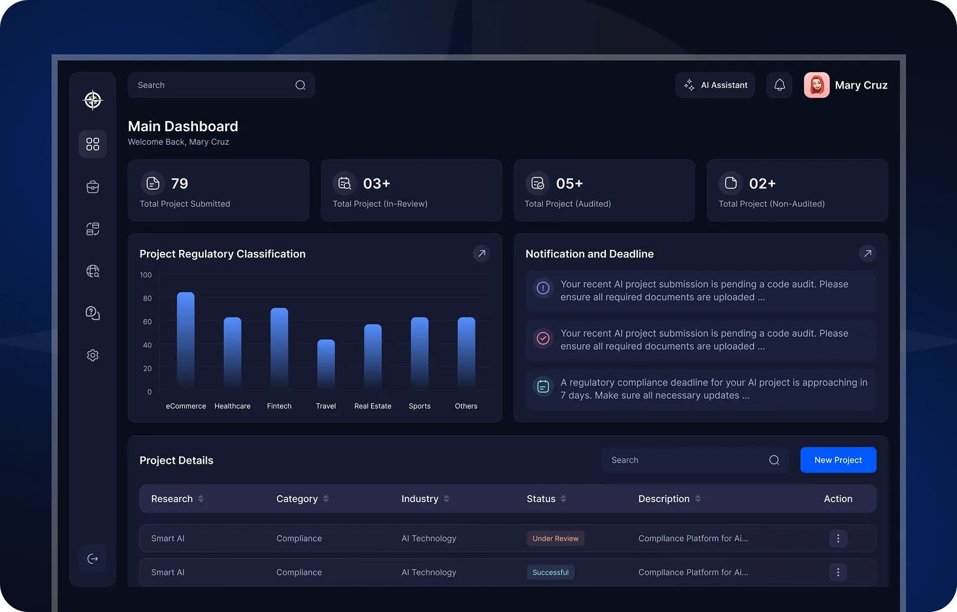This screenshot has height=612, width=957.
Task: Sort table by Research column
Action: (201, 499)
